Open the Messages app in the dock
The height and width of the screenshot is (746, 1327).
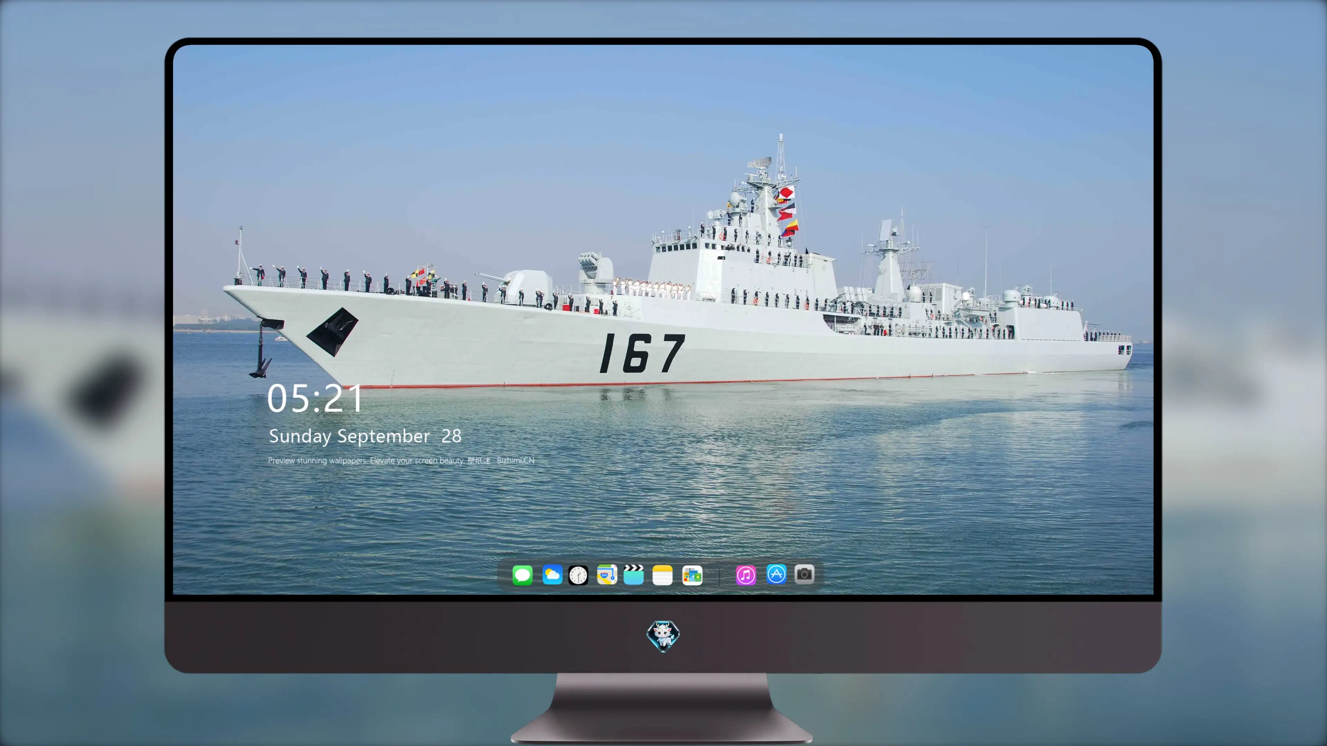coord(523,575)
